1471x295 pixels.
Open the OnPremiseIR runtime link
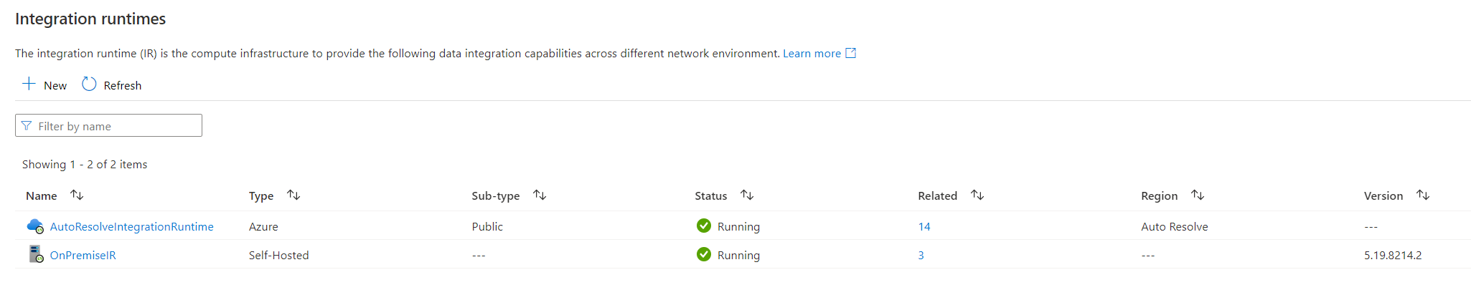click(x=83, y=255)
